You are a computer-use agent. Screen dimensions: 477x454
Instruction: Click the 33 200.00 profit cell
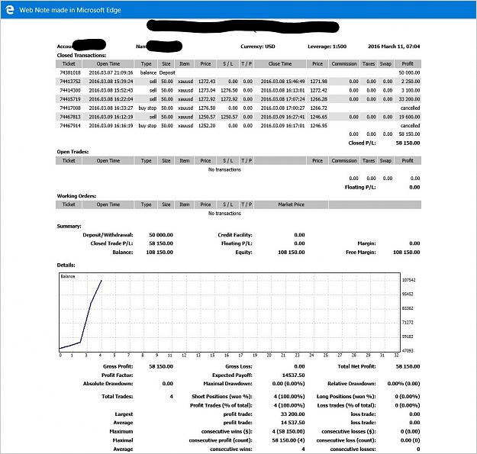(x=409, y=99)
